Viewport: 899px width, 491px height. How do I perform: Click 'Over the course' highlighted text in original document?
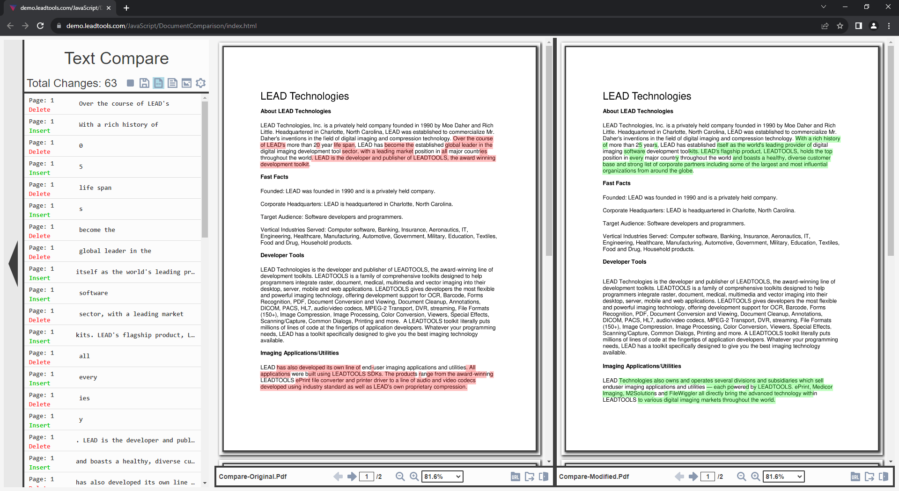coord(472,138)
